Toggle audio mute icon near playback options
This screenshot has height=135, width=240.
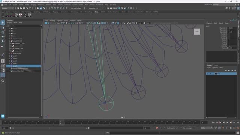tap(231, 128)
